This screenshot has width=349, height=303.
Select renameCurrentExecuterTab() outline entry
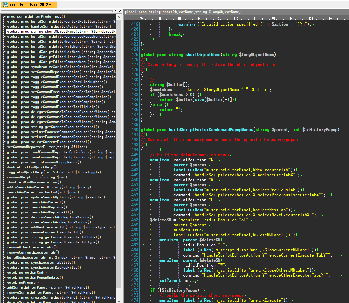[43, 232]
